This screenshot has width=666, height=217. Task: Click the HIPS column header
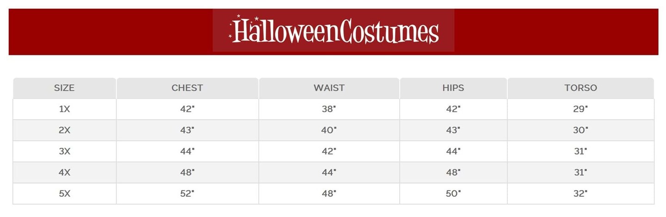(x=453, y=88)
